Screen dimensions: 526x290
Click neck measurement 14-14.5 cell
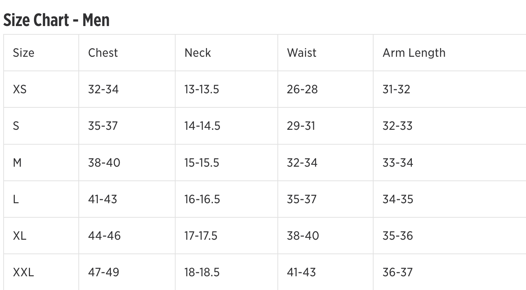[202, 126]
